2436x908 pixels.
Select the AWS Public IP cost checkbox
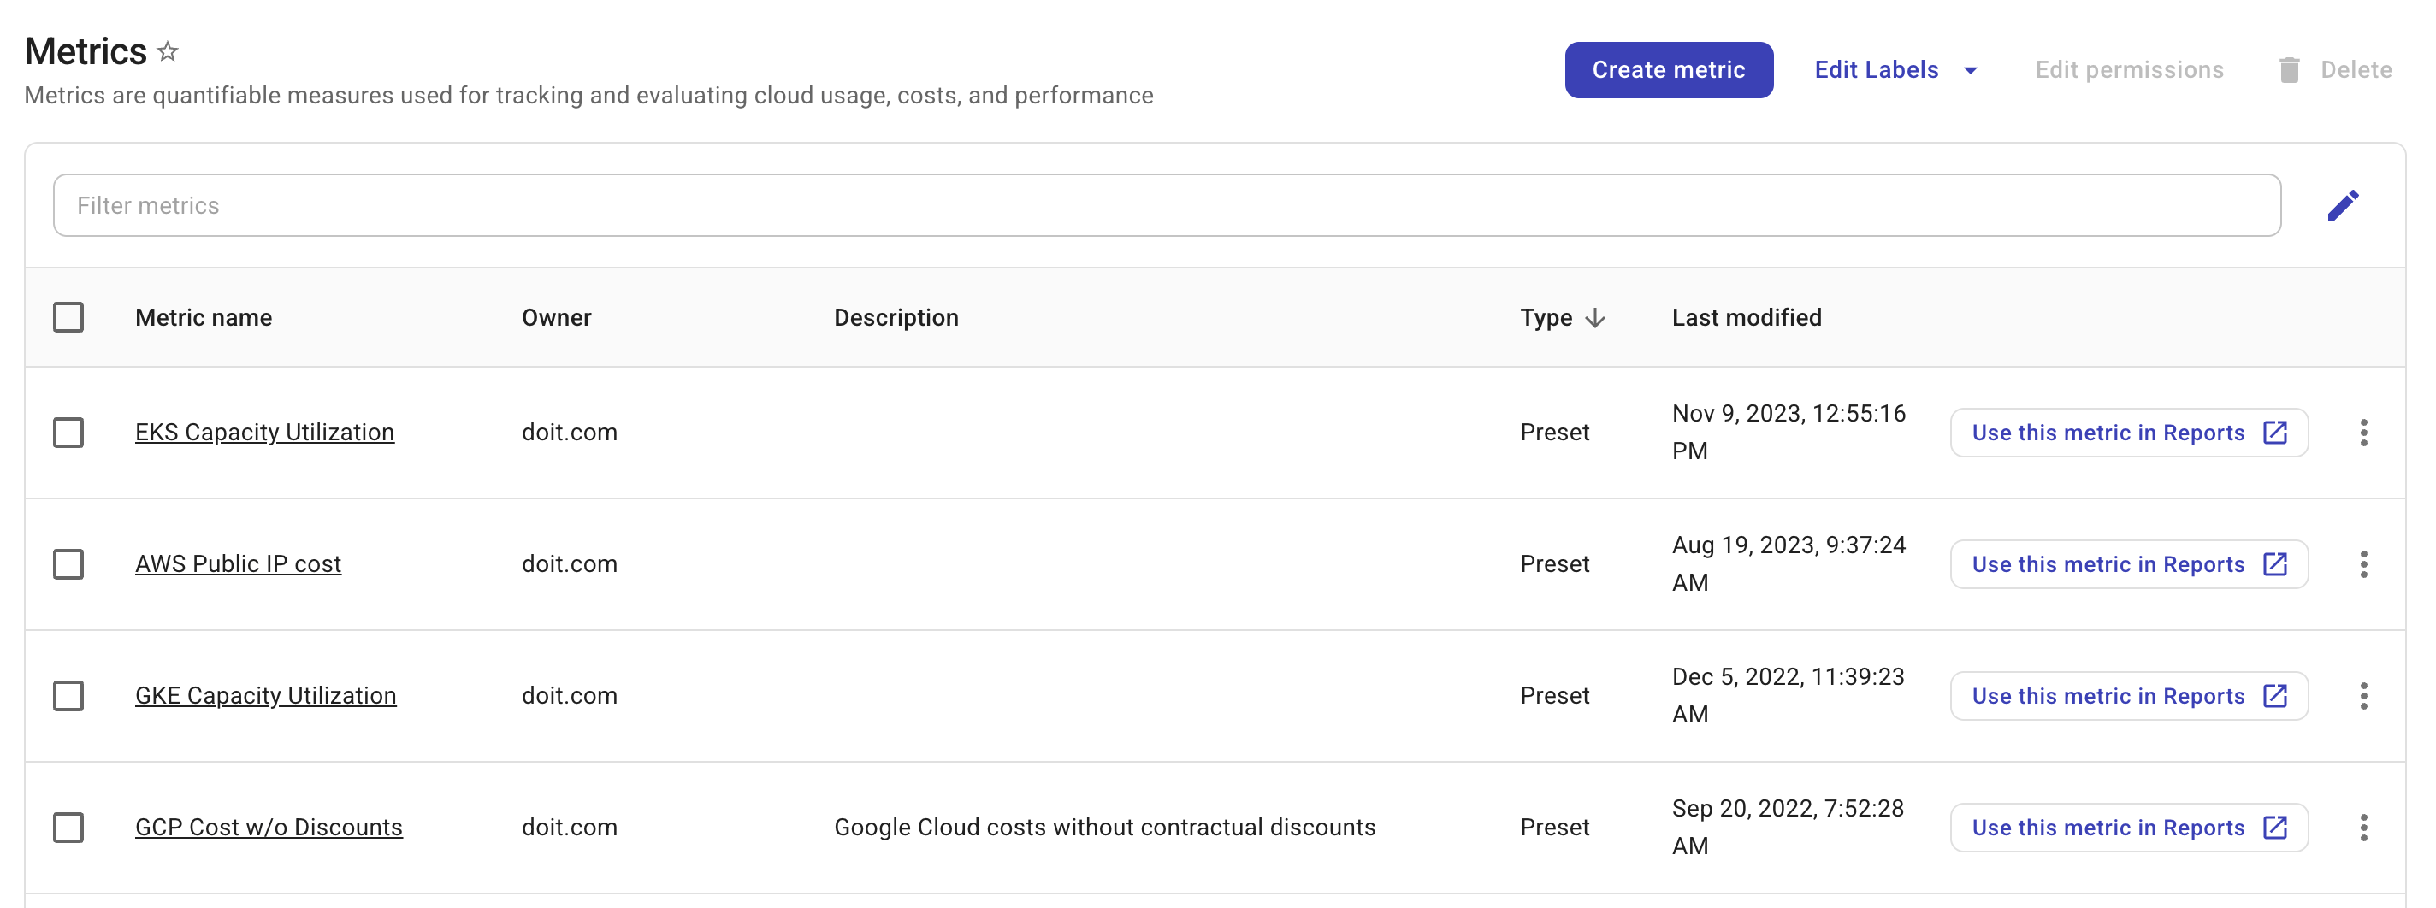[x=68, y=564]
